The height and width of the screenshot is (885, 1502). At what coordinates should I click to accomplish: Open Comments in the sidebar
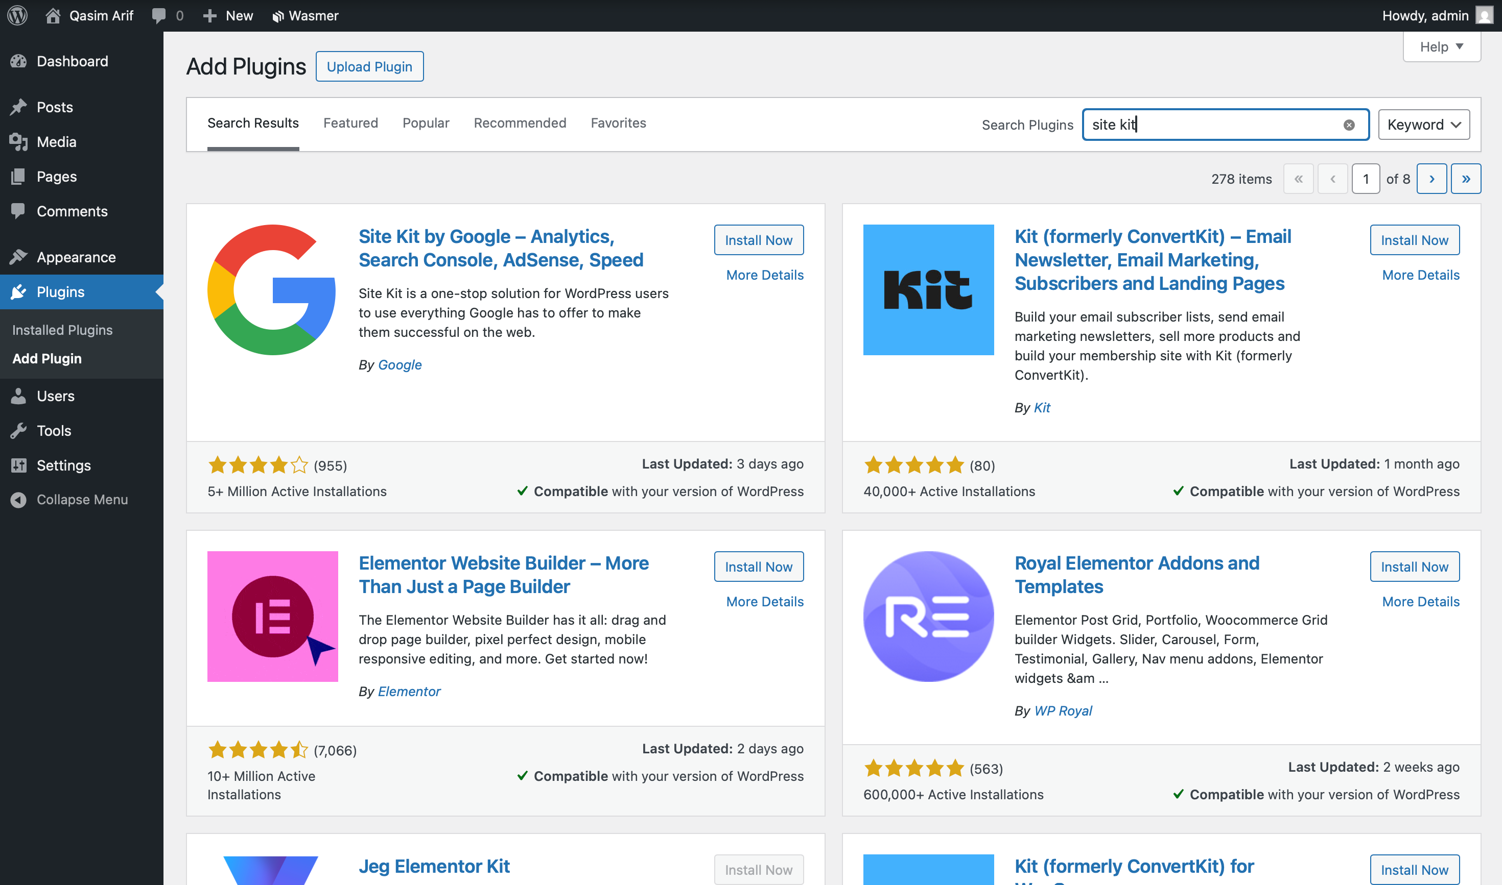pyautogui.click(x=82, y=210)
